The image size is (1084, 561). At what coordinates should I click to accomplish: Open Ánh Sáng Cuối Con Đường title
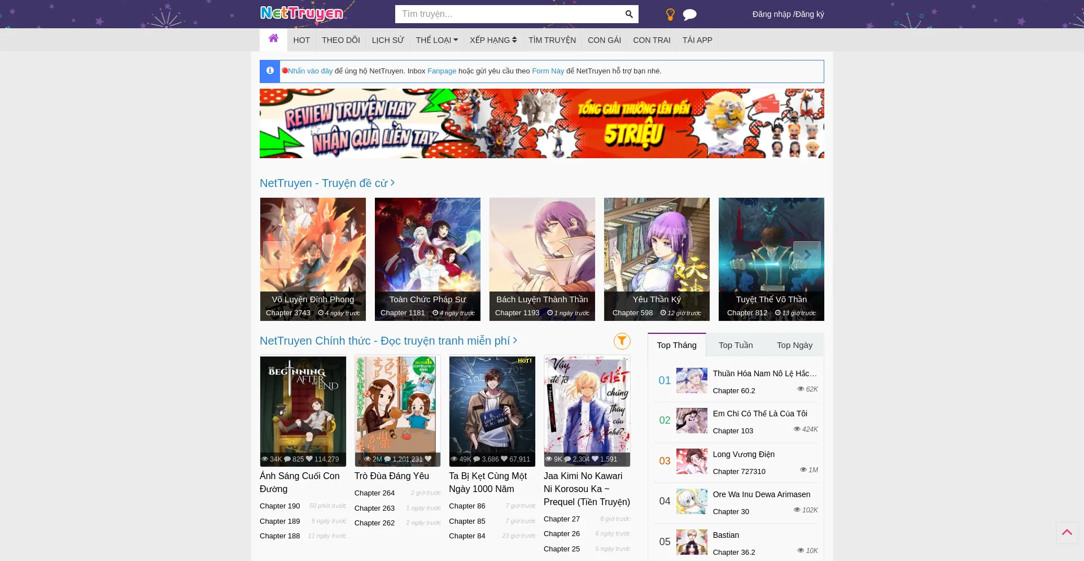coord(300,482)
